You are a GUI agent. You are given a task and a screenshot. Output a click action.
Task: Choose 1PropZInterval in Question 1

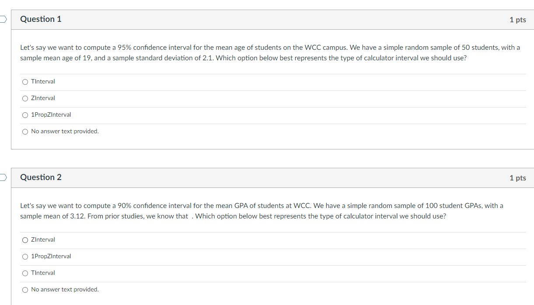click(x=25, y=115)
